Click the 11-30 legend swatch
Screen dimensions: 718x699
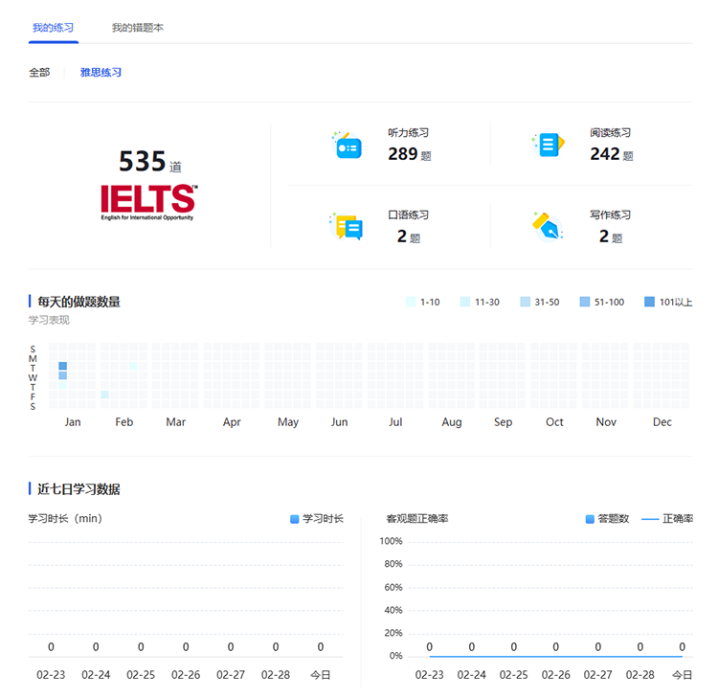(x=464, y=302)
